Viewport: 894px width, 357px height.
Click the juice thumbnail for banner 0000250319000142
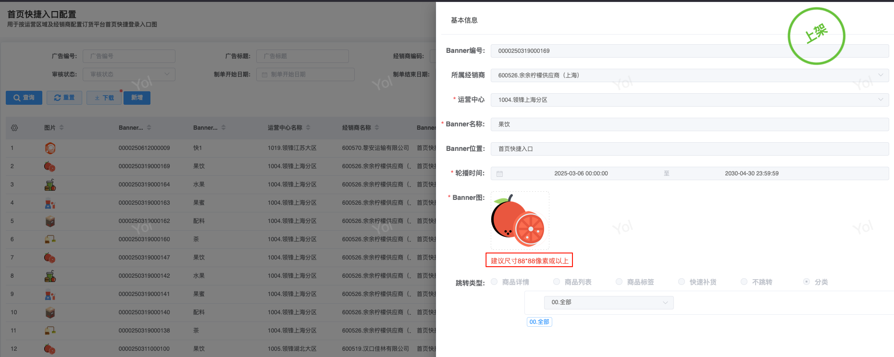click(50, 276)
